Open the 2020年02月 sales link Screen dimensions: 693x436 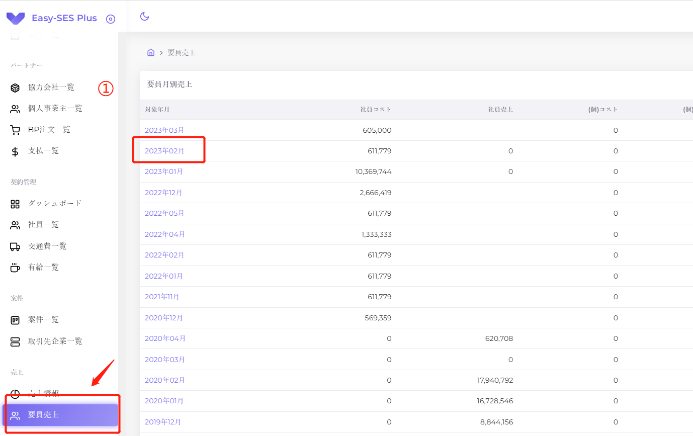point(164,380)
